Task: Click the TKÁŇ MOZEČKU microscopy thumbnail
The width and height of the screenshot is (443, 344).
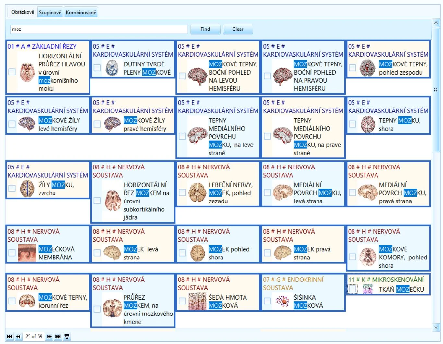Action: (x=367, y=289)
